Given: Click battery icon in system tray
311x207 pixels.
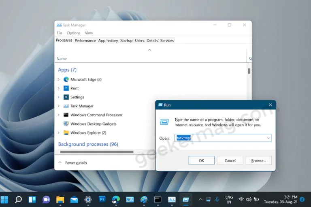Looking at the screenshot, I should pyautogui.click(x=256, y=199).
